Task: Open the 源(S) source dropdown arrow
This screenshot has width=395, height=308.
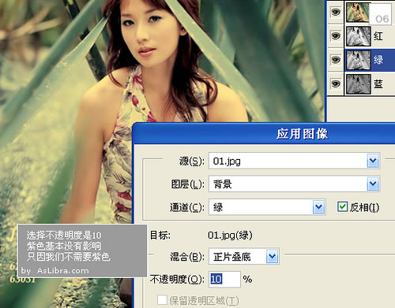Action: tap(373, 161)
